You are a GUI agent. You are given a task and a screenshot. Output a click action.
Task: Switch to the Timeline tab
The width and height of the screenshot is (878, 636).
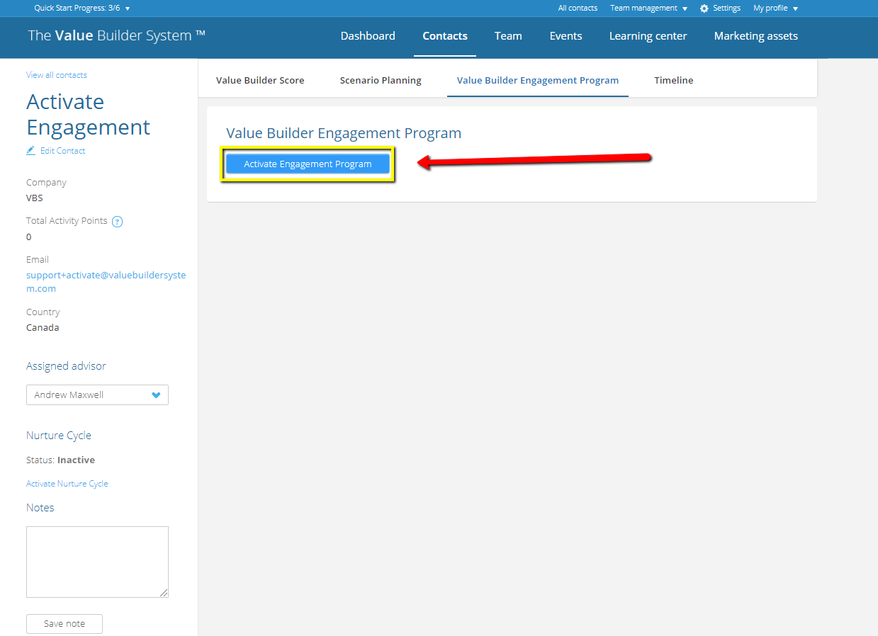point(674,80)
